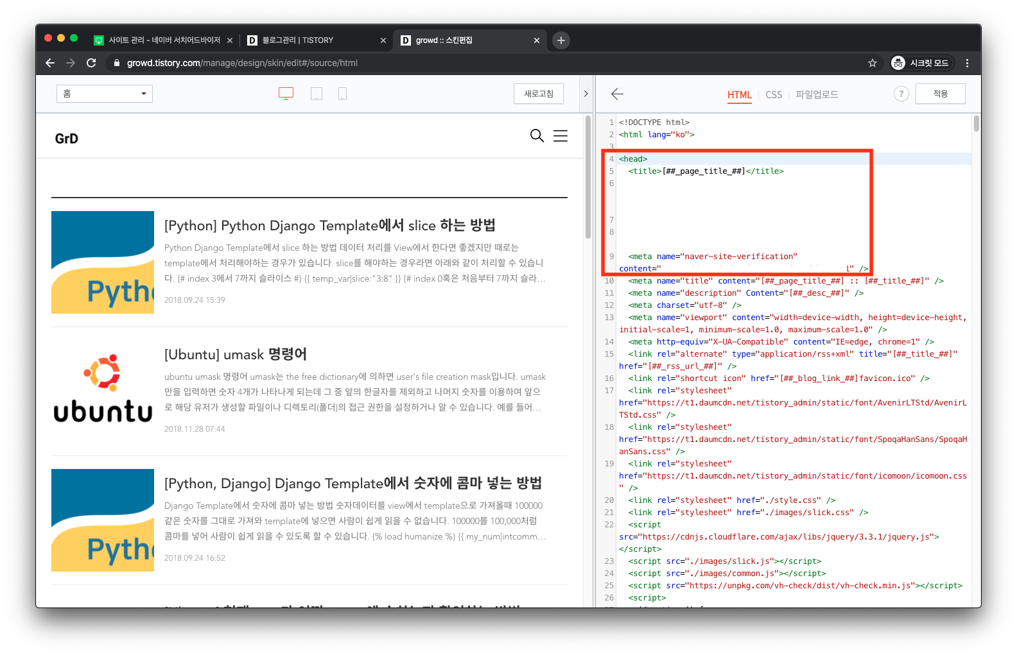Click the <title> tag code line
Image resolution: width=1017 pixels, height=655 pixels.
706,171
